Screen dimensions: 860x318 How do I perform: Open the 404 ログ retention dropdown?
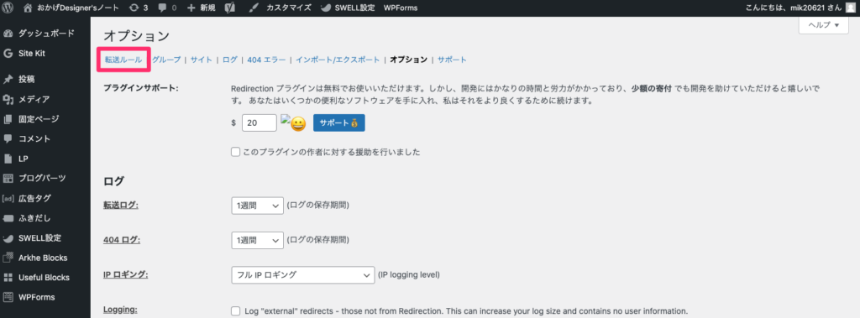click(257, 240)
